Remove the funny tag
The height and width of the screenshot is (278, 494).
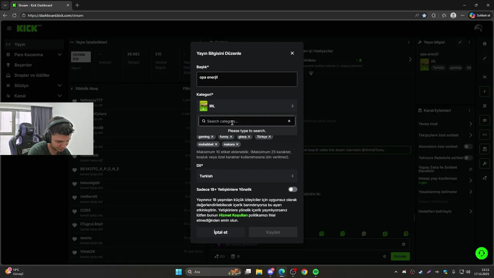pos(231,137)
